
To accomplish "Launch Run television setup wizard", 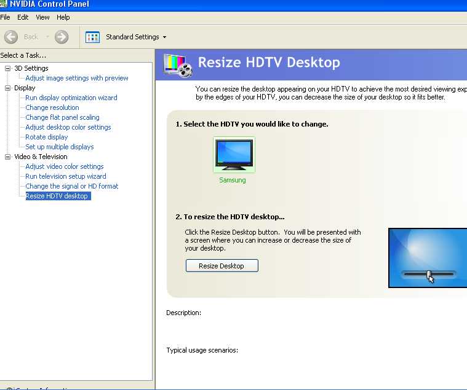I will tap(65, 176).
